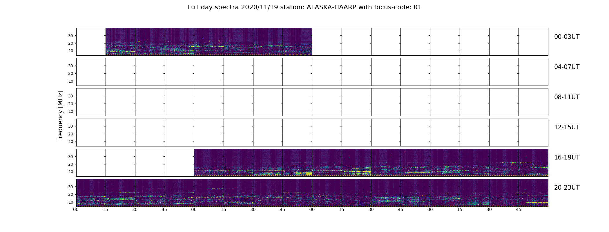Click the '16-19UT' row label
This screenshot has height=232, width=609.
click(x=567, y=157)
